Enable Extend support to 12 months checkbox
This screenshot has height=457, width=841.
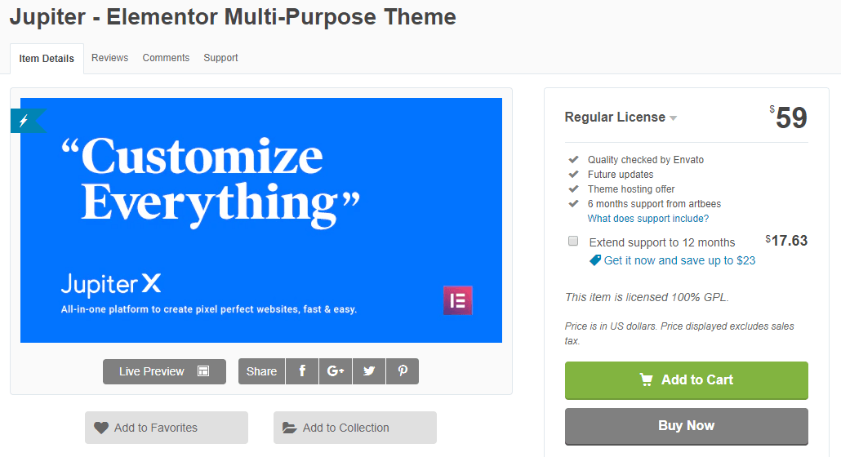click(x=573, y=241)
